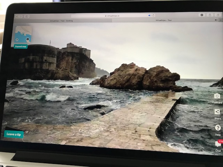223x167 pixels.
Task: Go back with Safari's back arrow
Action: point(17,16)
